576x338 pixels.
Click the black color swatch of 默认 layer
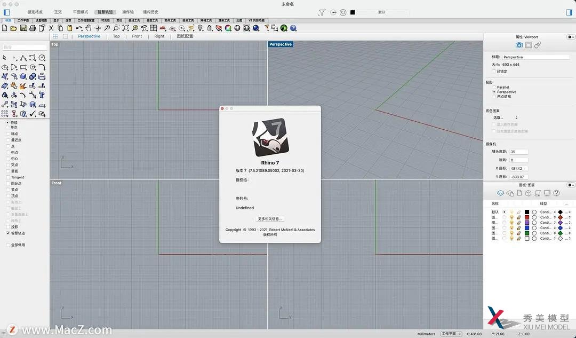point(527,212)
